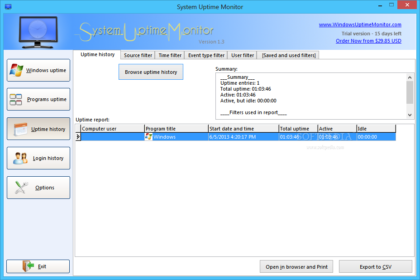The height and width of the screenshot is (280, 420).
Task: Click 'Total uptime: 01:03:46' in the Summary box
Action: point(246,89)
